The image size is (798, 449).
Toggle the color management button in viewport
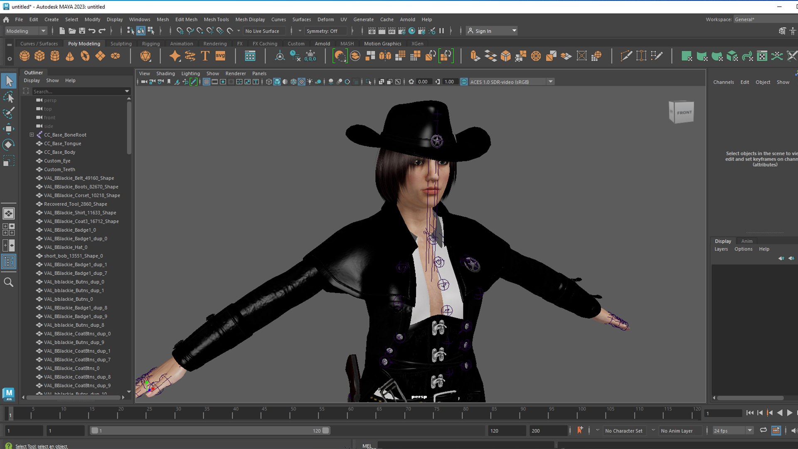(x=464, y=82)
